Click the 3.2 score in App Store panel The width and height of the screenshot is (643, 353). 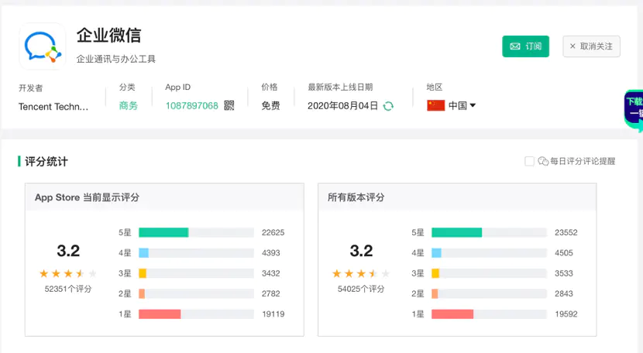click(x=68, y=251)
